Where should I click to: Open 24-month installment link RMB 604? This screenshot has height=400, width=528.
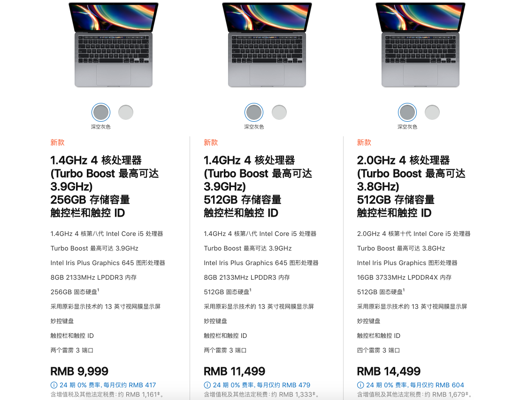415,385
